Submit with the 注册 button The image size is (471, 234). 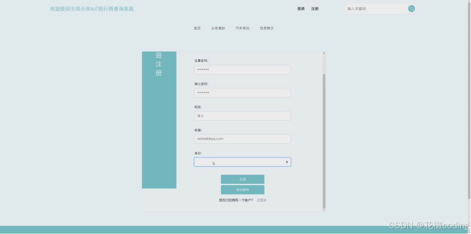[242, 179]
